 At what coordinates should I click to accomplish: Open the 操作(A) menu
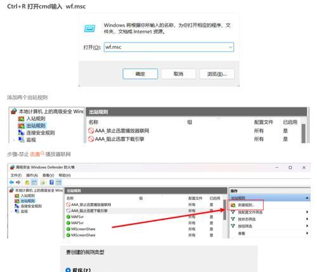(x=32, y=175)
